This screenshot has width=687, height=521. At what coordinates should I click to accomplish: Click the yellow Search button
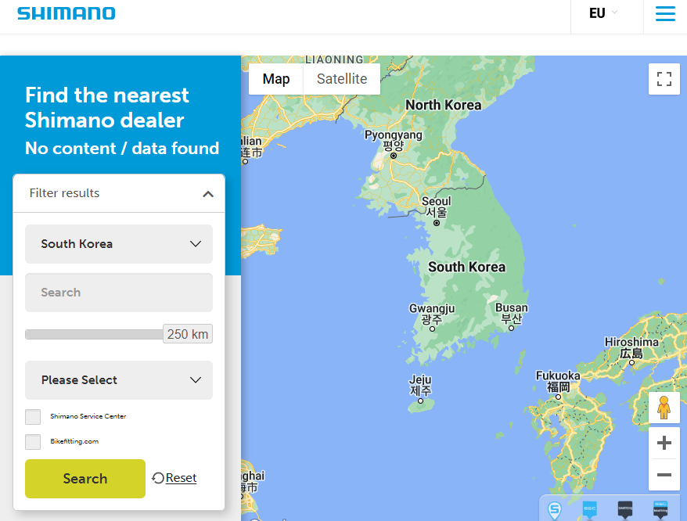point(85,479)
